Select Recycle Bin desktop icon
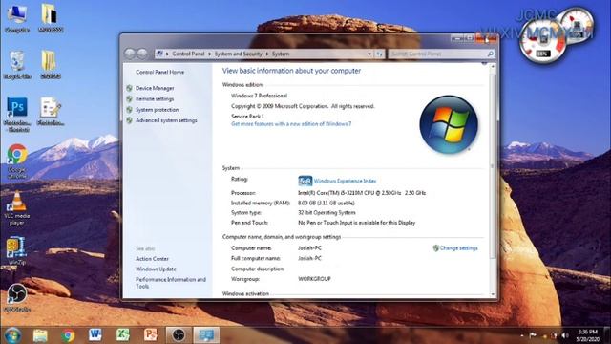611x344 pixels. (17, 65)
